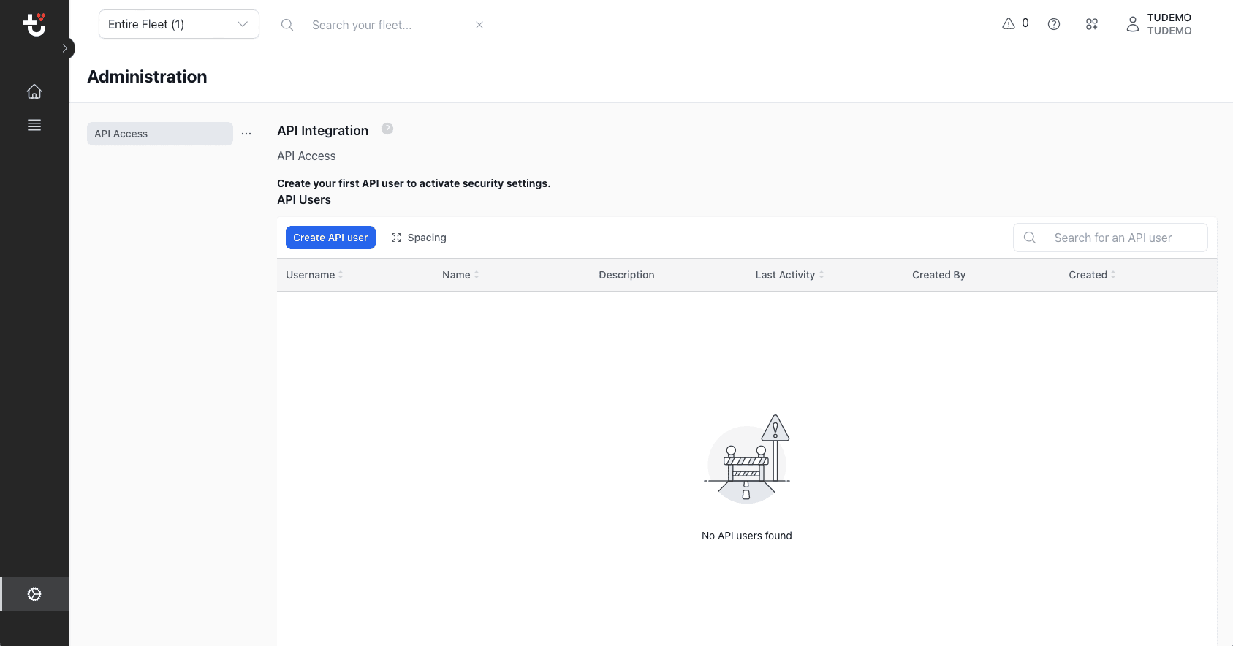The width and height of the screenshot is (1233, 646).
Task: Open the Administration gear icon
Action: [x=34, y=594]
